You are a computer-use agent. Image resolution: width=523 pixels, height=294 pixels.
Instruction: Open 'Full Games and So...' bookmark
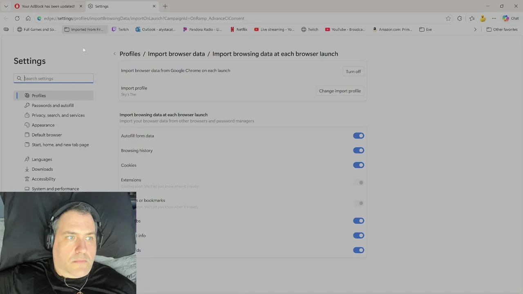37,29
